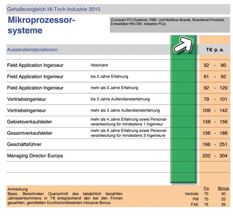Click the 'Absolvent' description
Image resolution: width=233 pixels, height=221 pixels.
pyautogui.click(x=99, y=65)
